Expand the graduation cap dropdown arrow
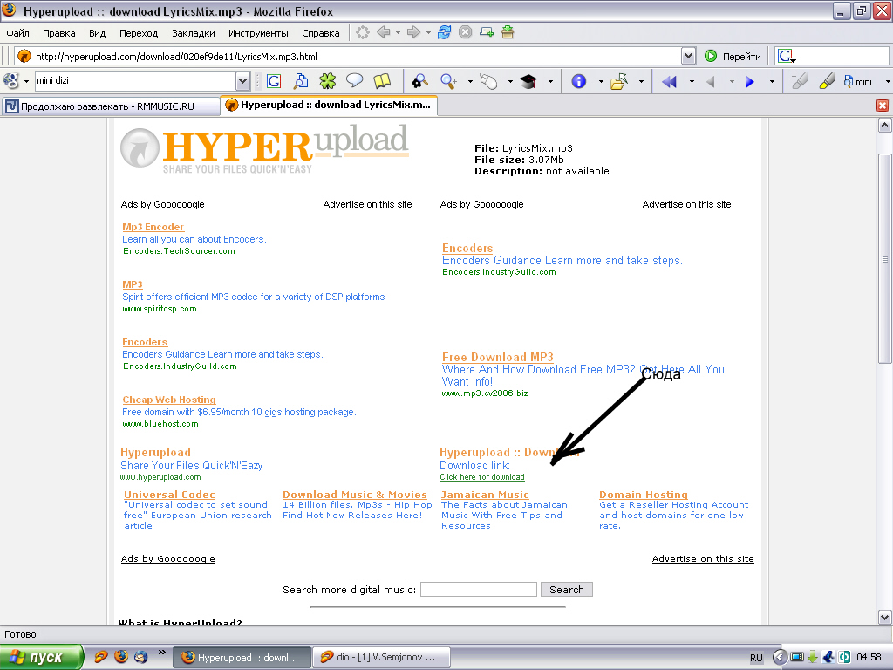 (550, 81)
